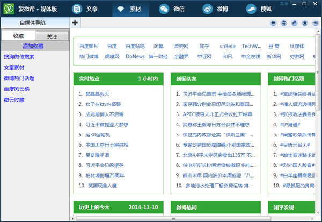Open the 36氪 site link
This screenshot has width=322, height=222.
coord(158,46)
